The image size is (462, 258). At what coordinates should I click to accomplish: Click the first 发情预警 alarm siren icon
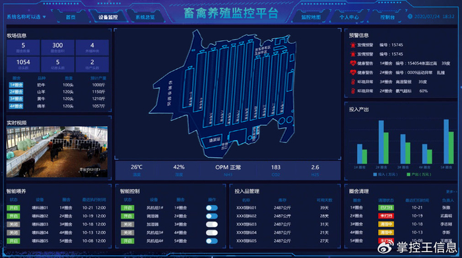pyautogui.click(x=352, y=45)
